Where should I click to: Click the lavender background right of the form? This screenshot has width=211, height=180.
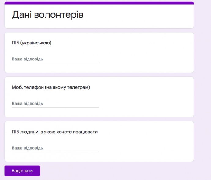pyautogui.click(x=202, y=92)
